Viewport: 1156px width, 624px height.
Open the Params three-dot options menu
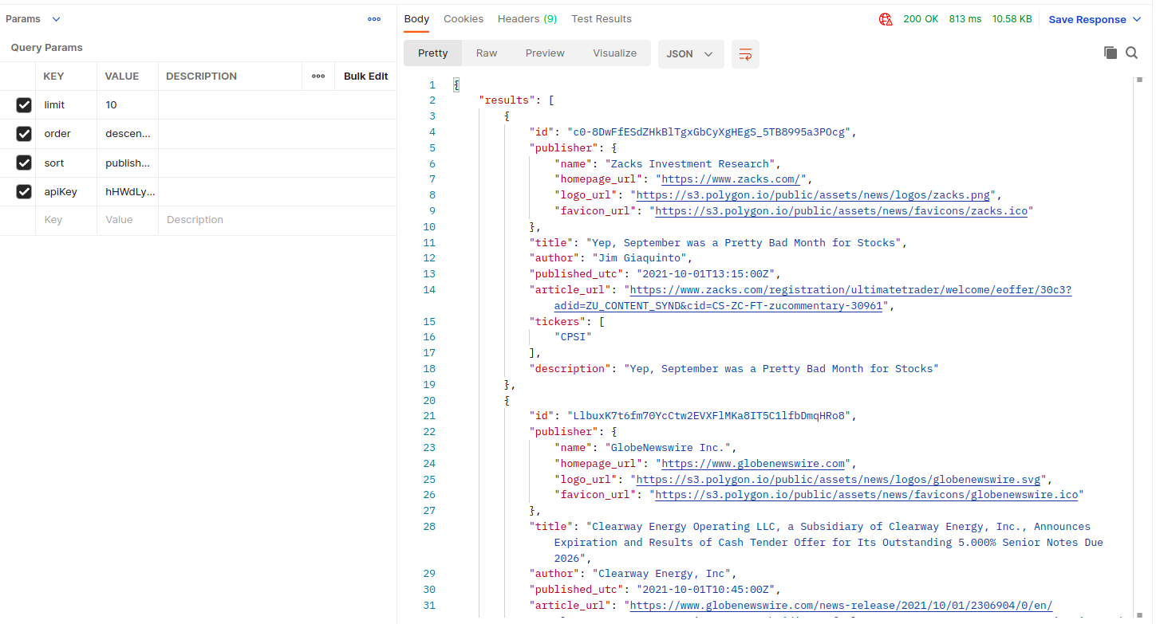point(374,19)
